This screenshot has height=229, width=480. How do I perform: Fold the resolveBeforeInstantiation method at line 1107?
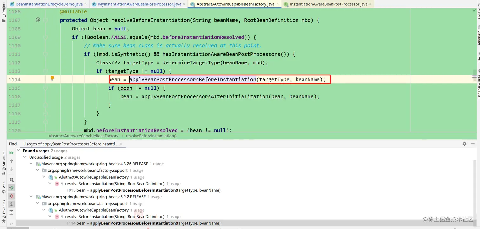46,20
